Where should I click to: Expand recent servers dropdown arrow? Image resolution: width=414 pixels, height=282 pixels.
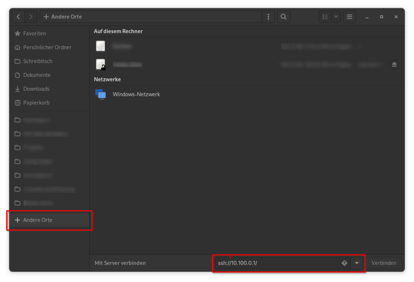click(x=357, y=263)
